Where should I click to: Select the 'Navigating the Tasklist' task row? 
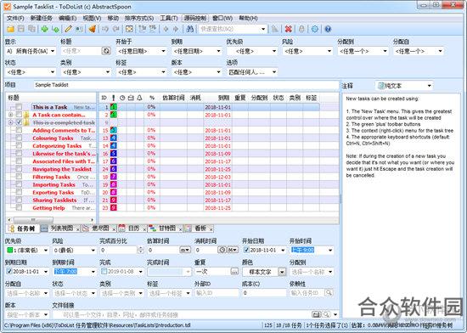tap(62, 169)
